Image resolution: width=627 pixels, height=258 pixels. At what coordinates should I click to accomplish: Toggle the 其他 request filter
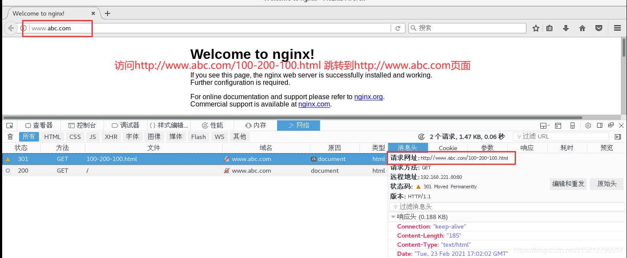click(x=239, y=137)
